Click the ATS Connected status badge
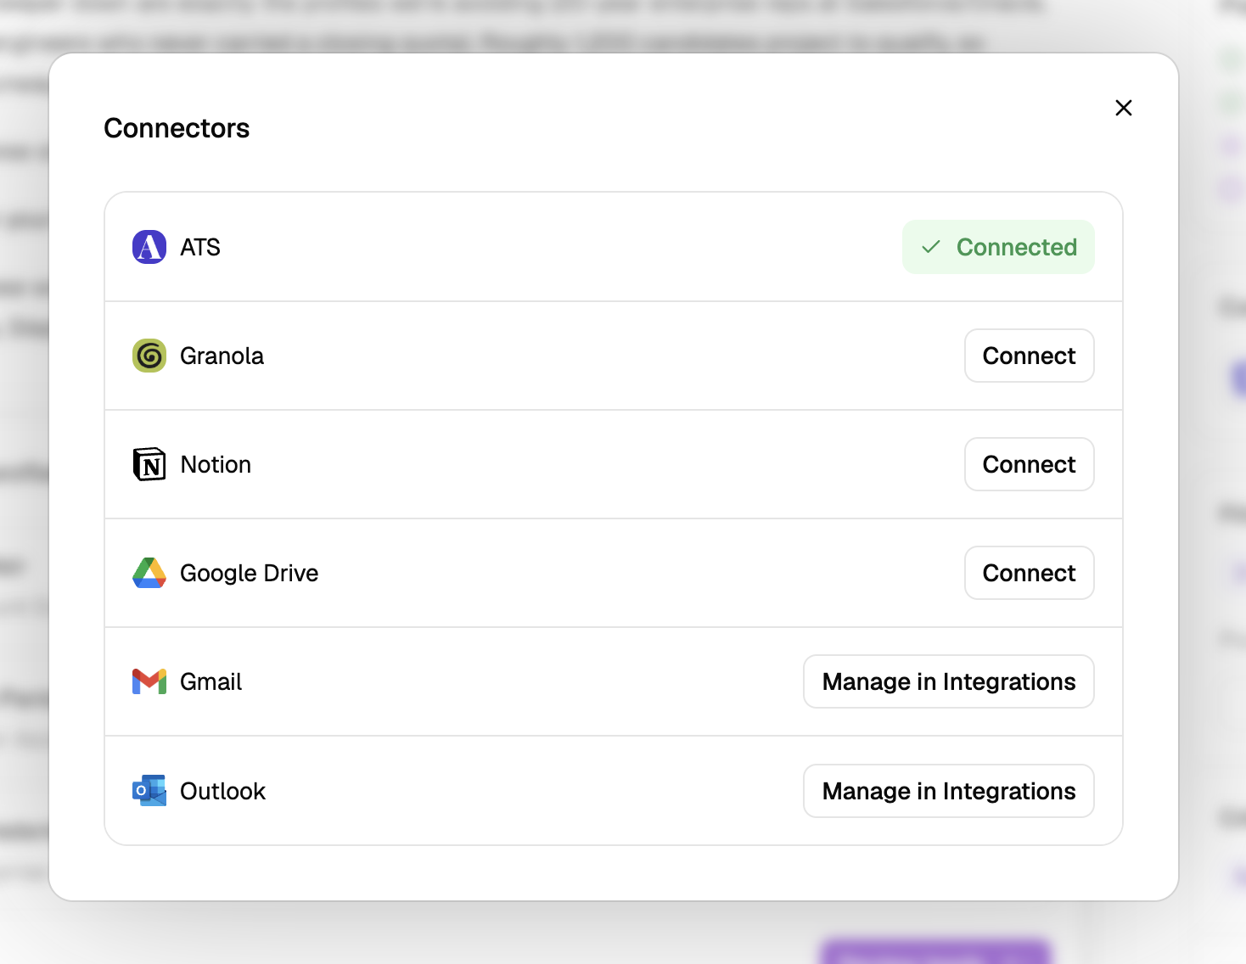Viewport: 1246px width, 964px height. point(998,247)
